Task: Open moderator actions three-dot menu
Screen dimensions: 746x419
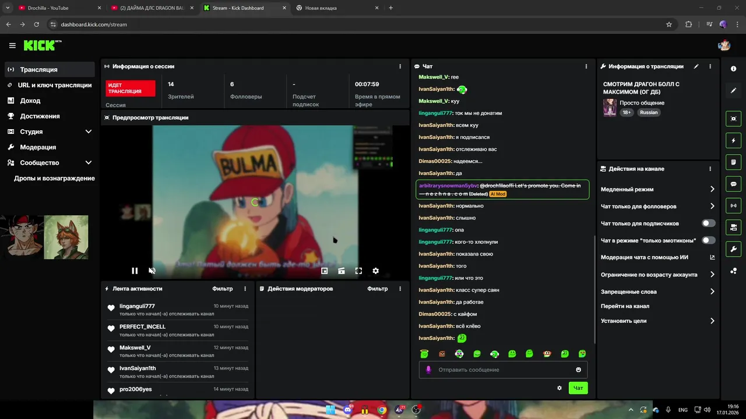Action: tap(400, 289)
